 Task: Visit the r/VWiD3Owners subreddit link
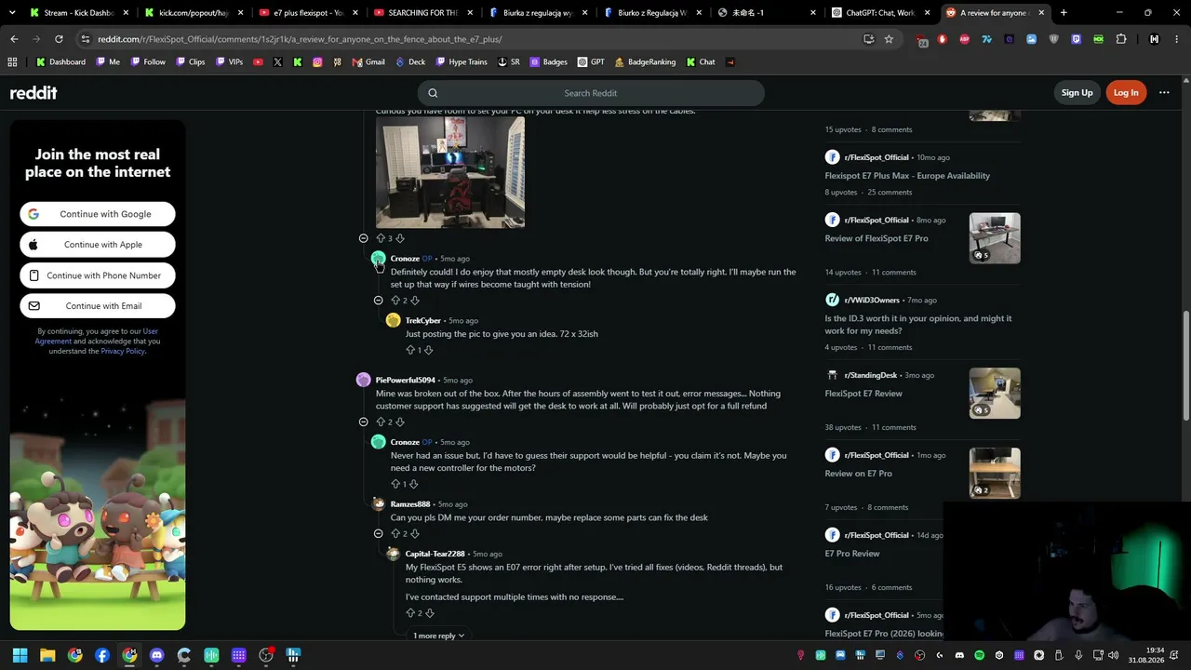pyautogui.click(x=872, y=301)
